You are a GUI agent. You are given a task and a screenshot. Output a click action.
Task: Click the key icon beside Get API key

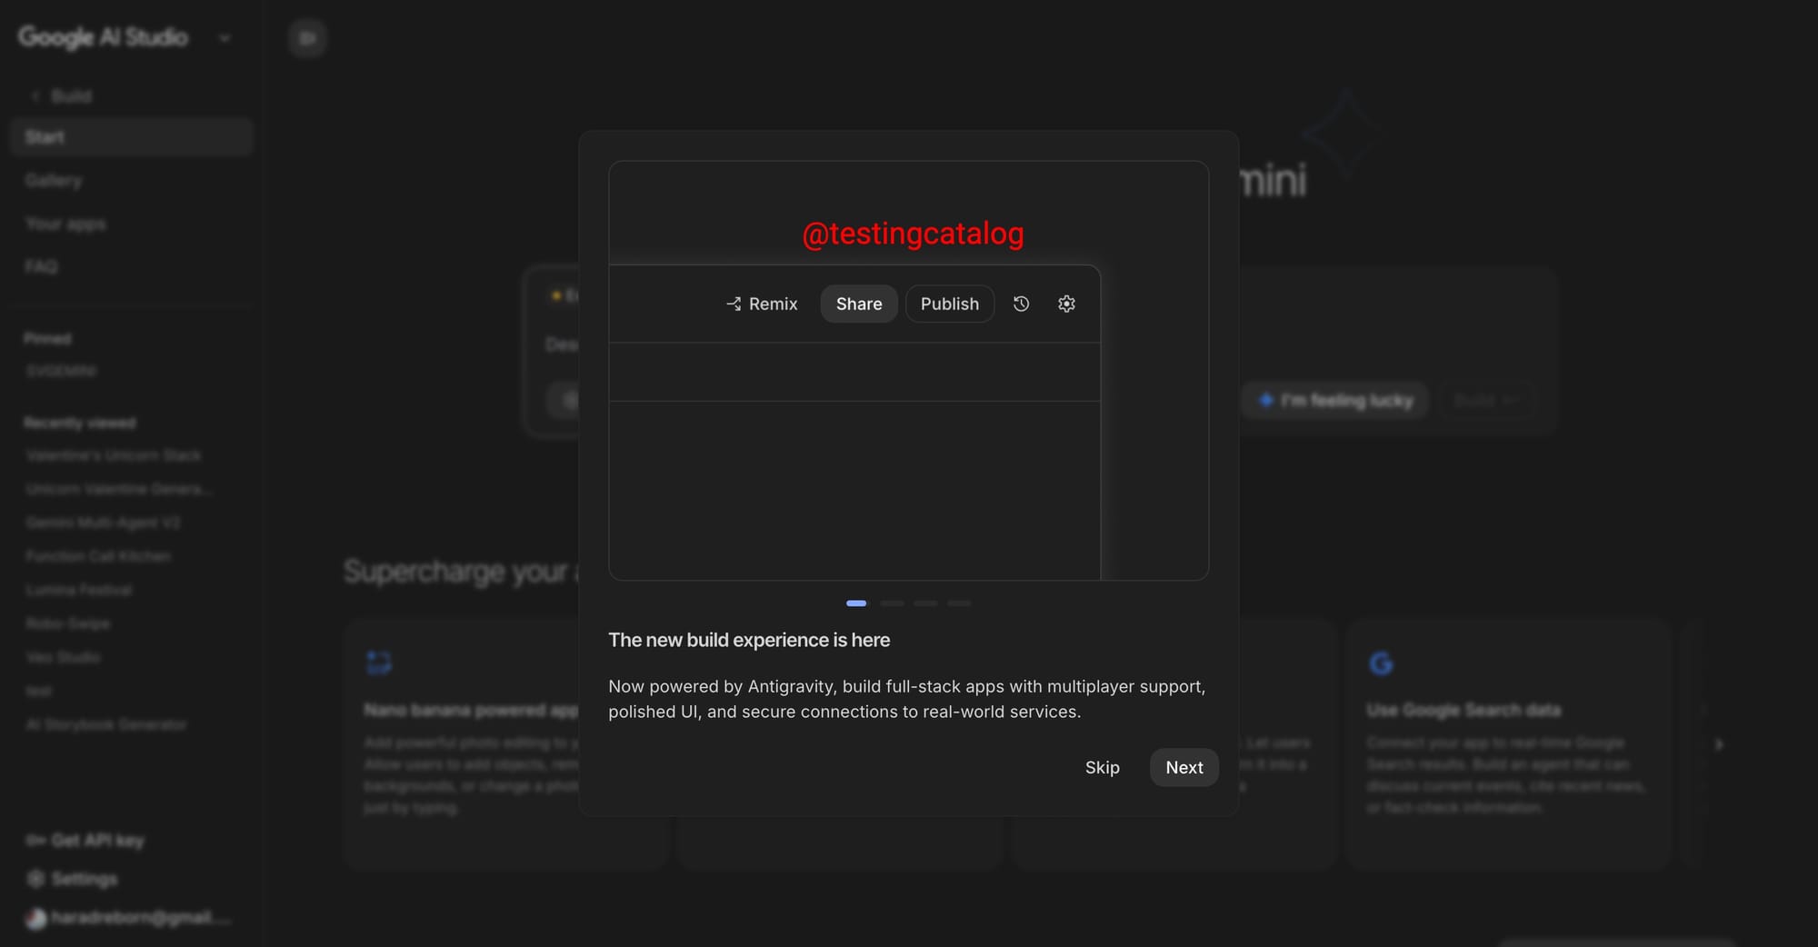pos(35,840)
